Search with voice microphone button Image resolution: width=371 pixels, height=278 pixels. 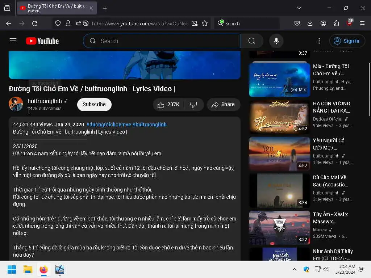click(276, 41)
